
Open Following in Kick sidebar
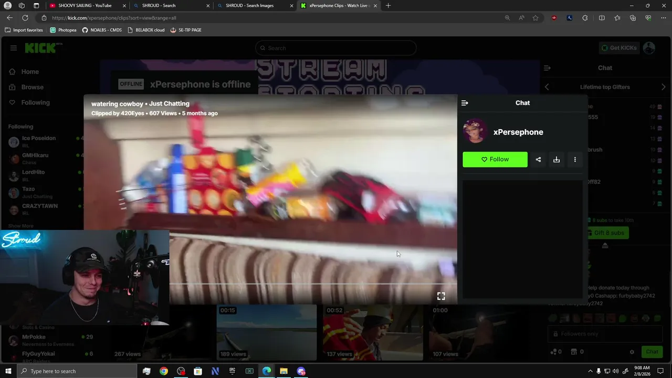(29, 102)
